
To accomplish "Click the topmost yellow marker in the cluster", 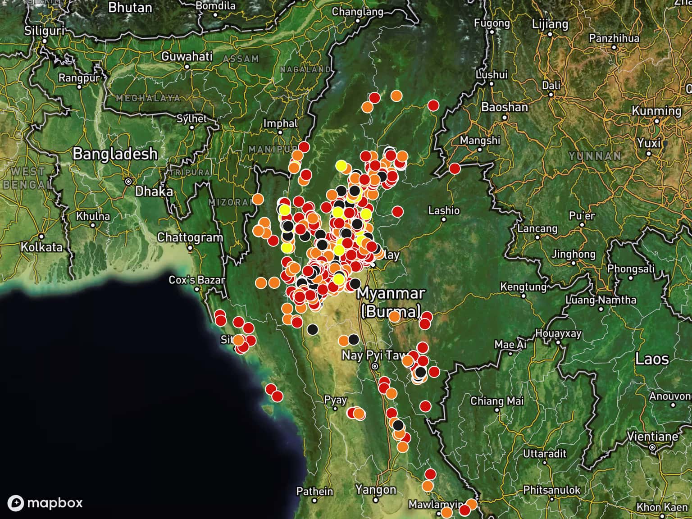I will [341, 165].
